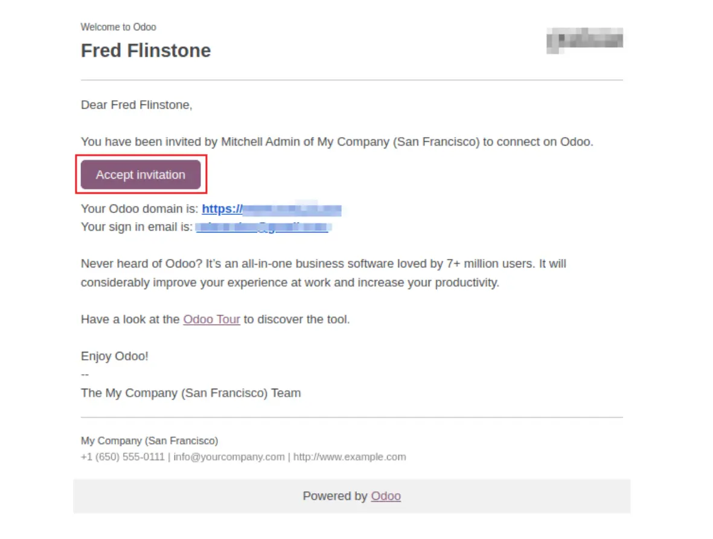Click the blurred company logo at top right

[x=584, y=40]
